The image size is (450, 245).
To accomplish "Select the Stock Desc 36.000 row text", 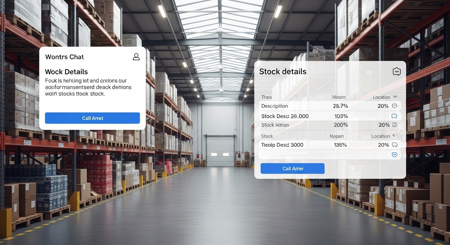I will tap(285, 116).
